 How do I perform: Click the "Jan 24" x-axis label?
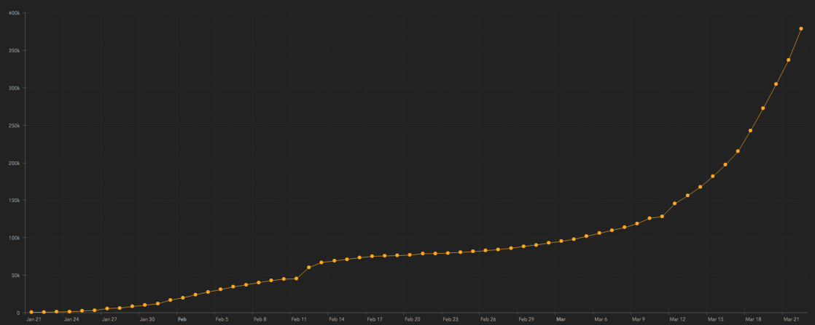pyautogui.click(x=71, y=319)
